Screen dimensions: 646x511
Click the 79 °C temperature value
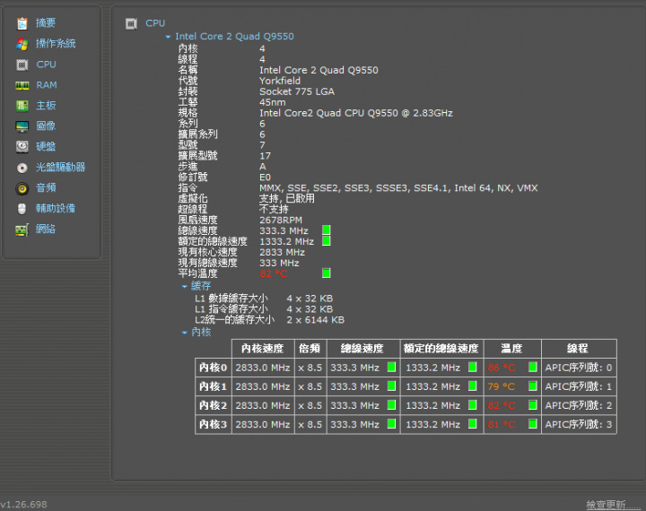click(501, 386)
